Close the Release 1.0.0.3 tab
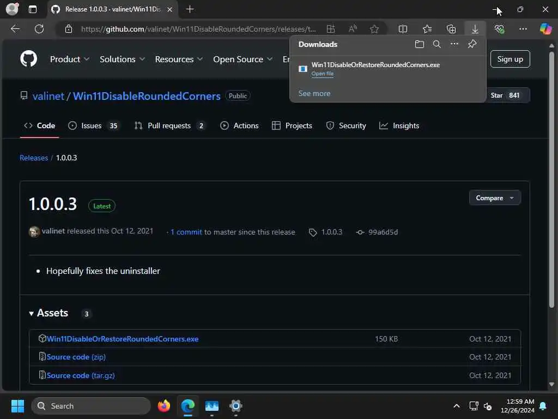 coord(170,9)
